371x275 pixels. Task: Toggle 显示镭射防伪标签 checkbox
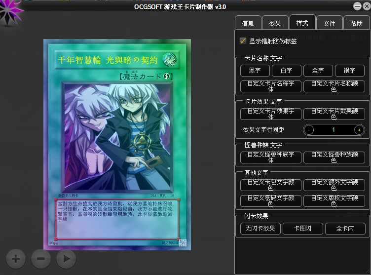tap(243, 41)
